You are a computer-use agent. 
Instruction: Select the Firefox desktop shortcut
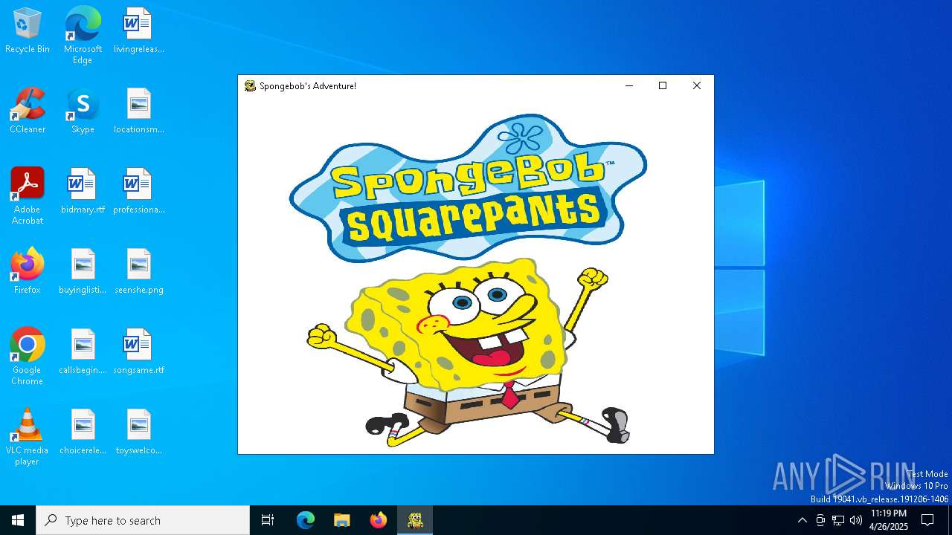(x=28, y=271)
